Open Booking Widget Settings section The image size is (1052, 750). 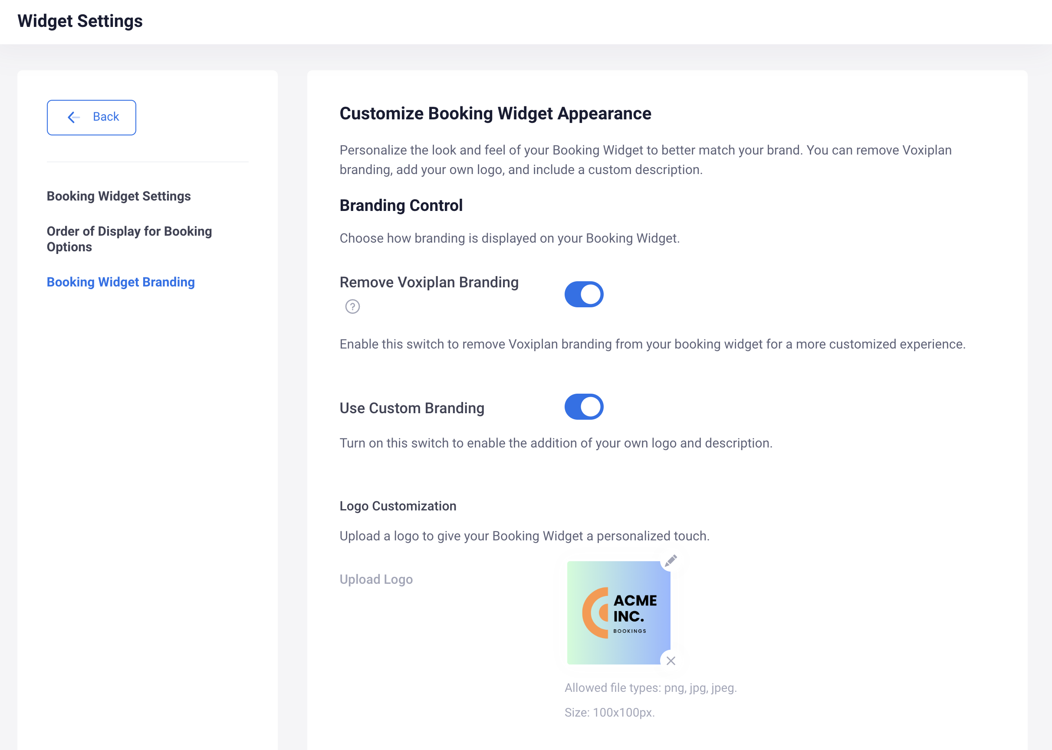tap(118, 196)
